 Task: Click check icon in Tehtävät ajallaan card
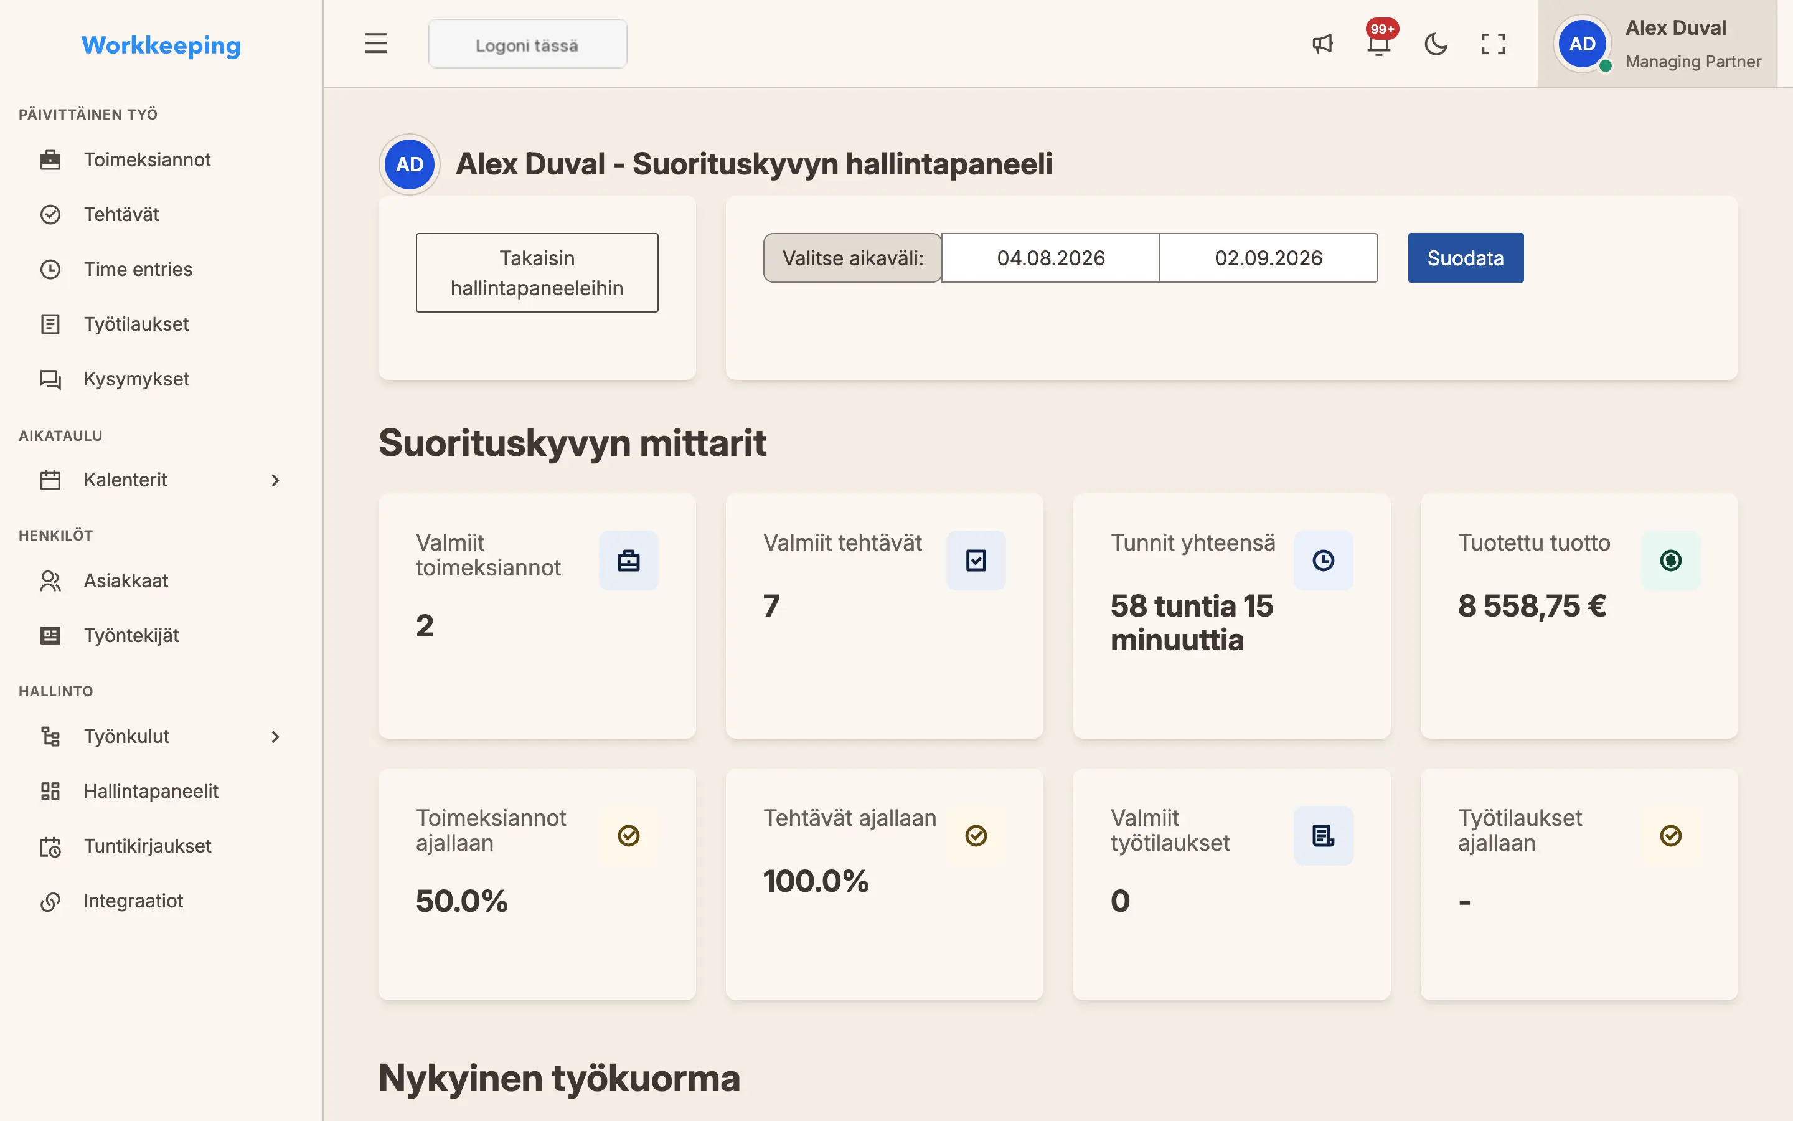click(976, 836)
